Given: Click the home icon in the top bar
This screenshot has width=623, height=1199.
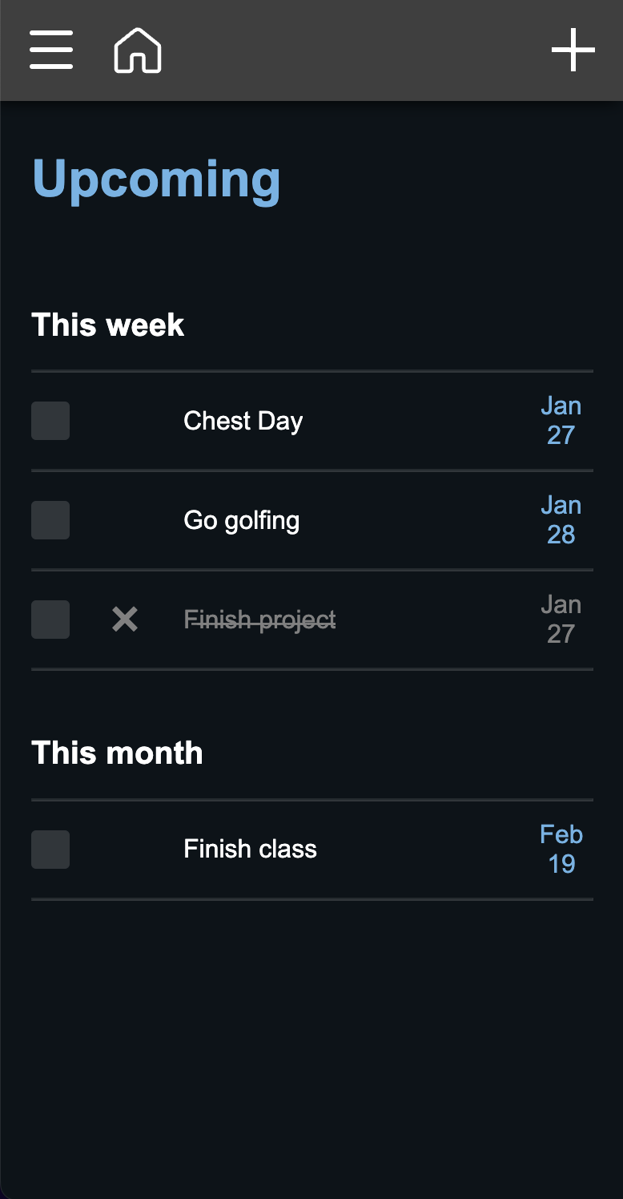Looking at the screenshot, I should 137,50.
